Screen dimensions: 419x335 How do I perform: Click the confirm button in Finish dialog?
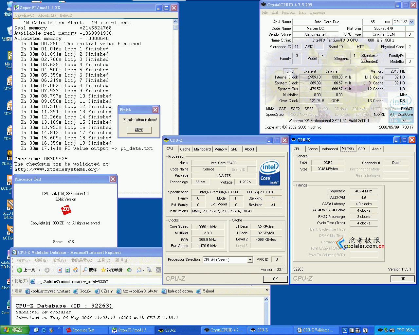click(x=139, y=130)
